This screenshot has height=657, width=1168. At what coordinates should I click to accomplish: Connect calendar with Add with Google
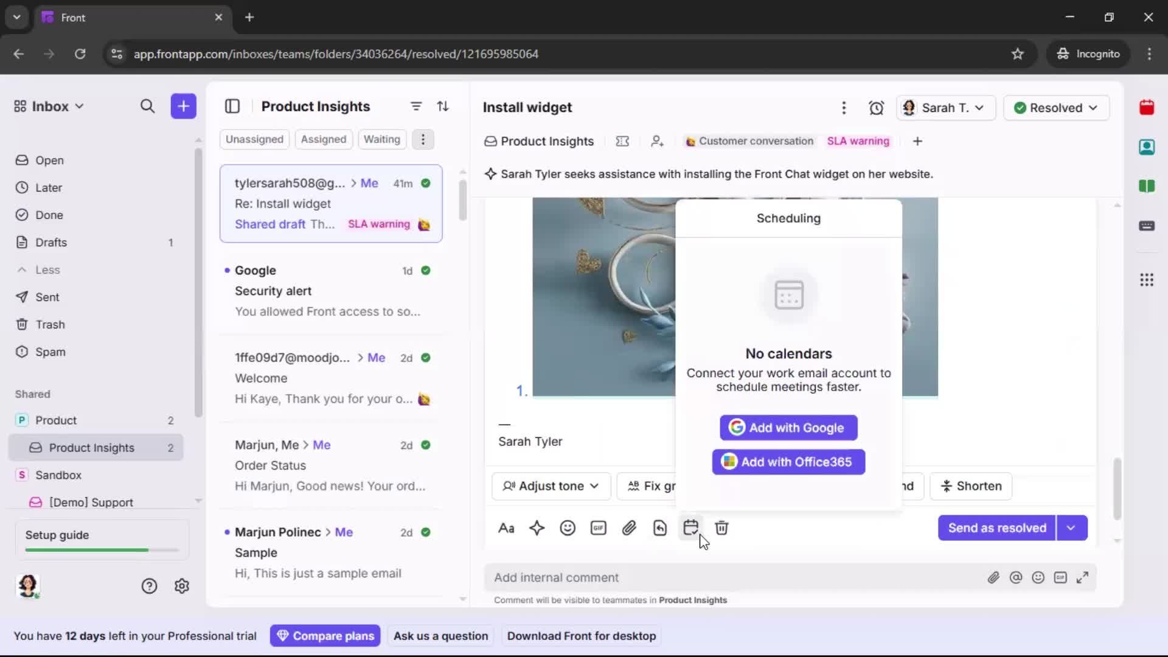788,427
